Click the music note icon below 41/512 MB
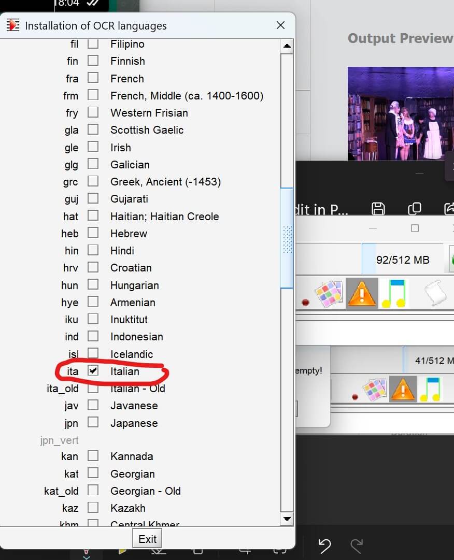 pos(430,389)
